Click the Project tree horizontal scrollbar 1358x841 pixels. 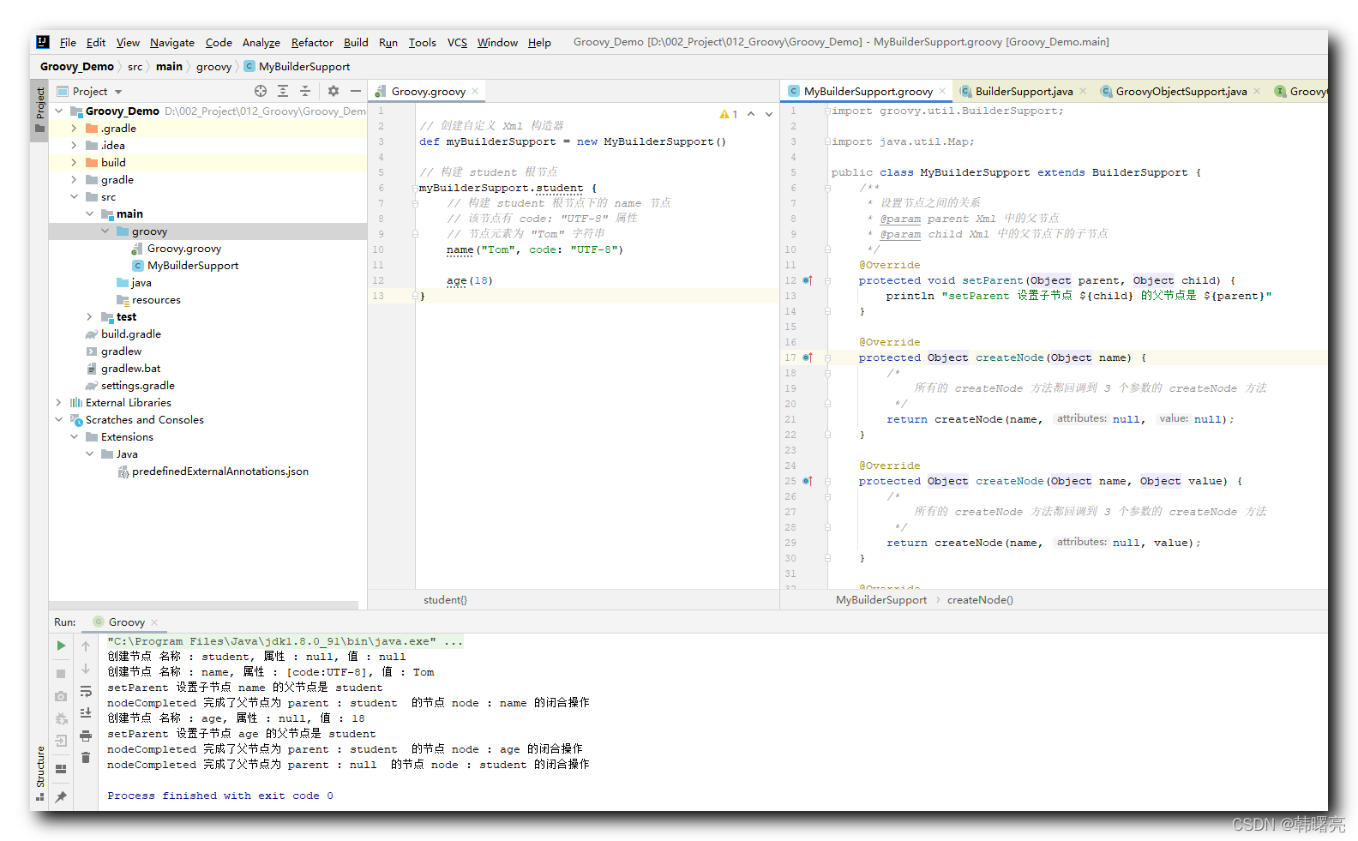(203, 604)
